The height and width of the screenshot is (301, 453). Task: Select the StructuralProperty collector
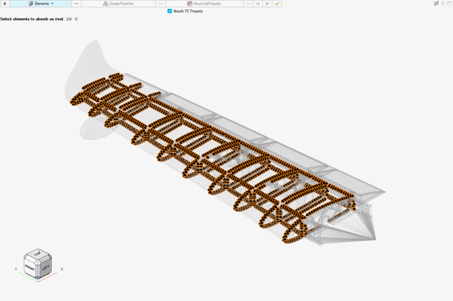point(204,4)
